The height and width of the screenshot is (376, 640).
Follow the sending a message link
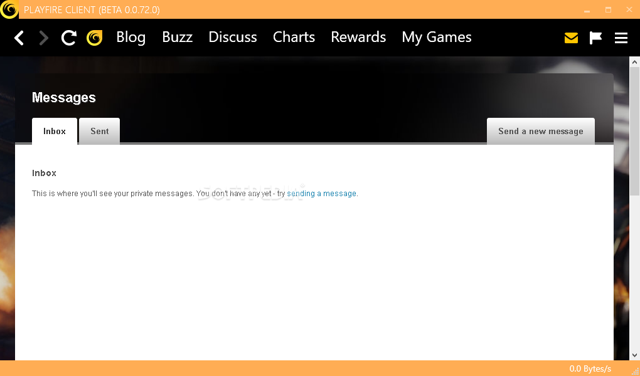click(322, 194)
